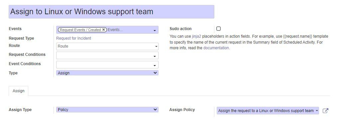This screenshot has height=122, width=339.
Task: Select the Request Events / Created tag
Action: click(x=80, y=30)
